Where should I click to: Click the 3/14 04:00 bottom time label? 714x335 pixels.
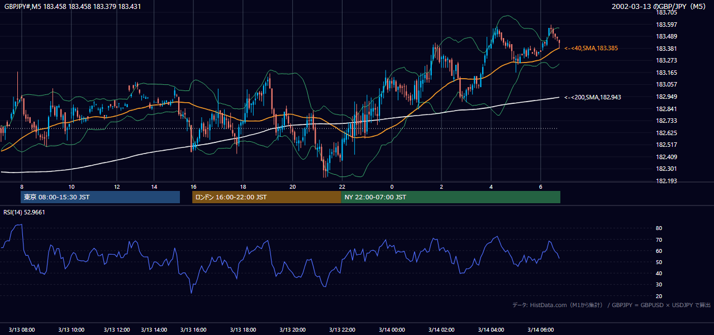point(491,330)
